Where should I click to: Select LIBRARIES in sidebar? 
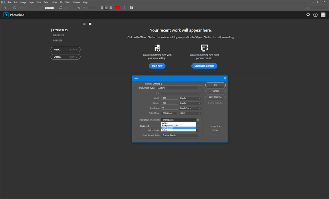(x=58, y=36)
